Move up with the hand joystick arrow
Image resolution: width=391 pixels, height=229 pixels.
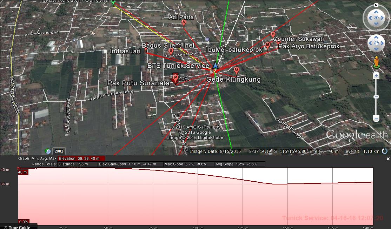[376, 38]
